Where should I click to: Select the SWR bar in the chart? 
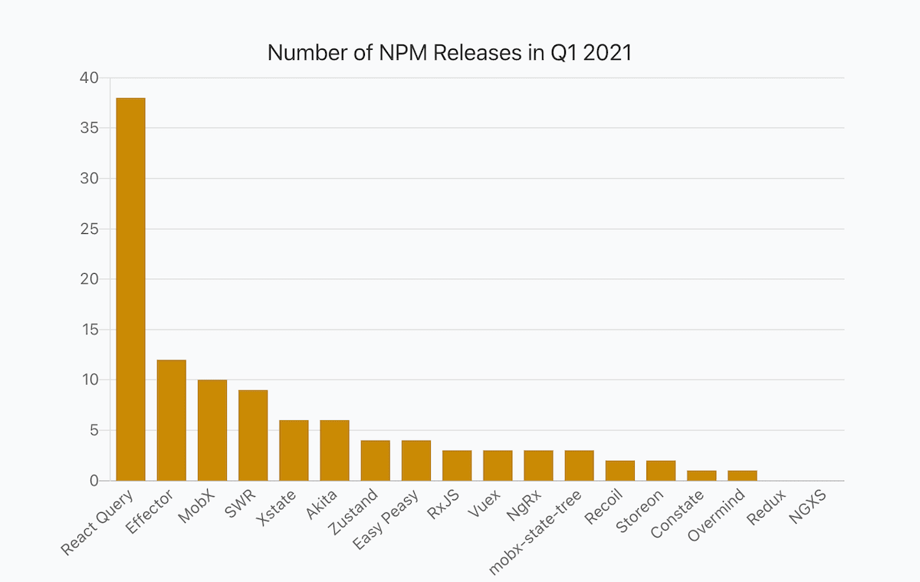click(253, 436)
